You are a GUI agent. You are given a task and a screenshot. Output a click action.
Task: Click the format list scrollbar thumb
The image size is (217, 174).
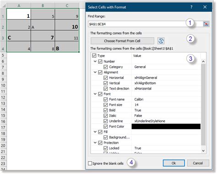pyautogui.click(x=203, y=105)
